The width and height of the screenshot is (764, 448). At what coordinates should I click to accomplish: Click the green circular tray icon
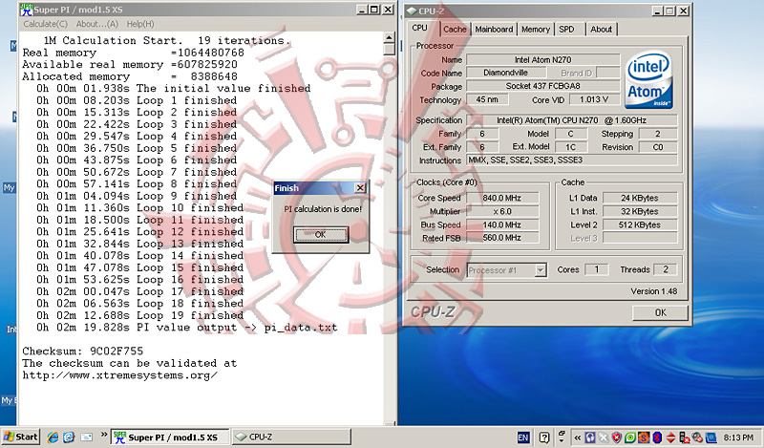(x=630, y=437)
